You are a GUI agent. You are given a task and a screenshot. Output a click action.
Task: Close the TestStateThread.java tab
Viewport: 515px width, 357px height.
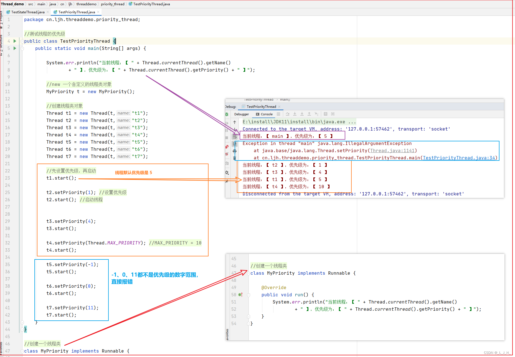pyautogui.click(x=48, y=12)
